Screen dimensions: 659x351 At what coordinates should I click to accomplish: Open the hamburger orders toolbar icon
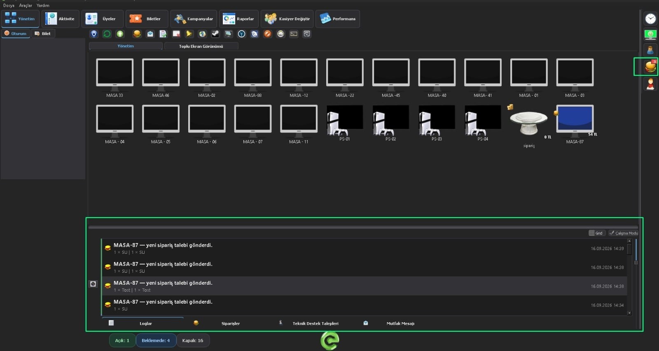[x=137, y=34]
